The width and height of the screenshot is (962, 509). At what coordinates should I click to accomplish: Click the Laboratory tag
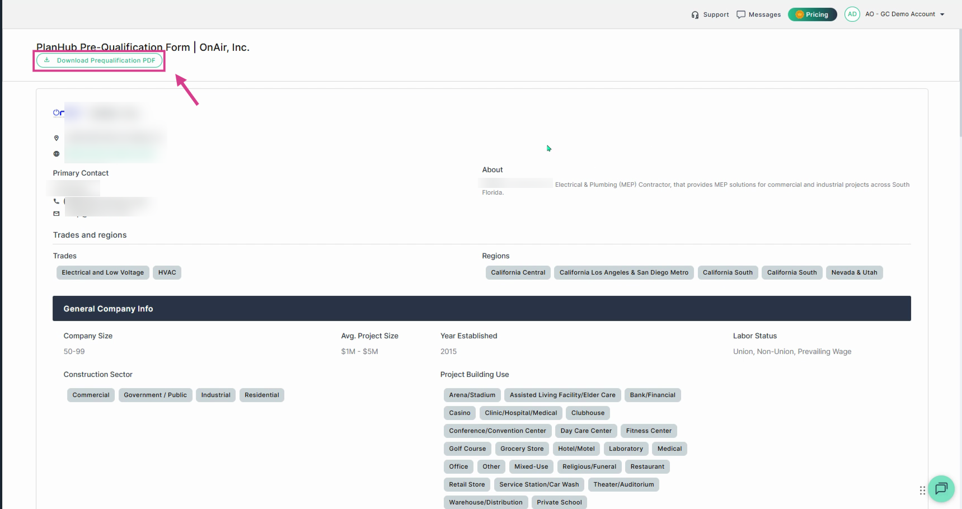point(626,449)
